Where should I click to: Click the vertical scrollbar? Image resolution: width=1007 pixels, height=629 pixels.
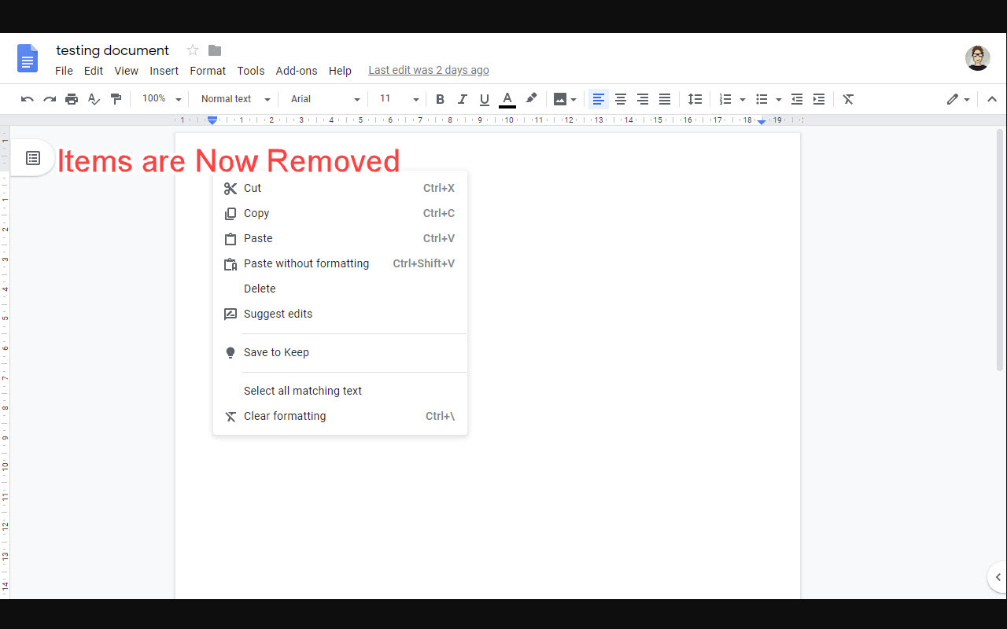tap(1000, 250)
